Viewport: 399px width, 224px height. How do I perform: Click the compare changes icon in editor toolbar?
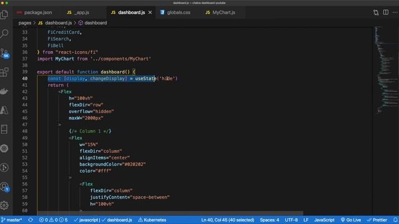(376, 12)
